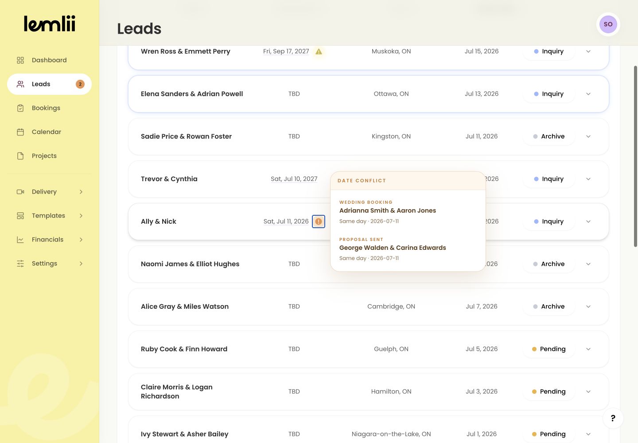Click the Settings sliders icon
This screenshot has height=443, width=638.
pos(20,264)
